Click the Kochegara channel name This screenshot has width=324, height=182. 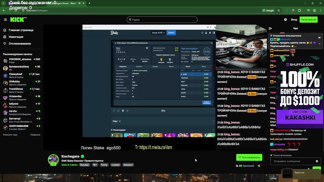click(70, 156)
